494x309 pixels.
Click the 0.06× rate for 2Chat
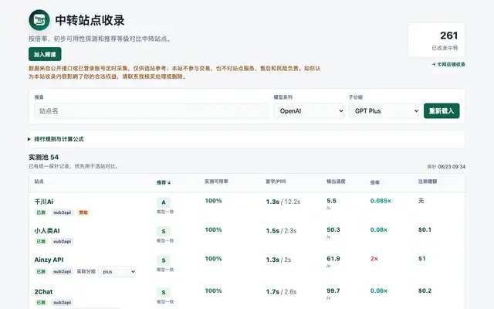click(379, 290)
